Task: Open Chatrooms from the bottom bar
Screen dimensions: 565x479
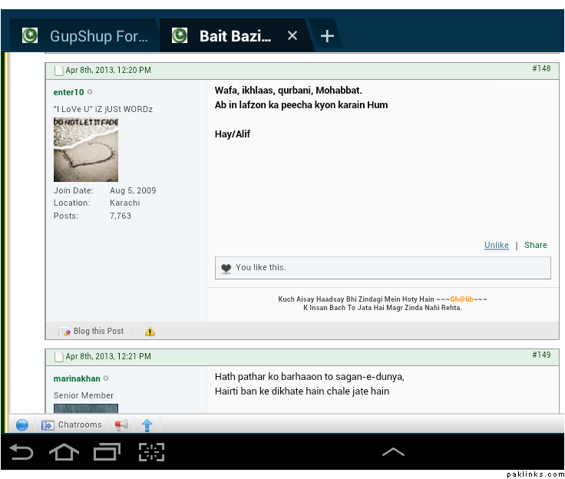Action: pos(71,424)
